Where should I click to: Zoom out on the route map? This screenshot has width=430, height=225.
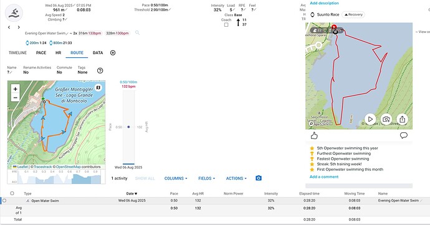pyautogui.click(x=16, y=98)
